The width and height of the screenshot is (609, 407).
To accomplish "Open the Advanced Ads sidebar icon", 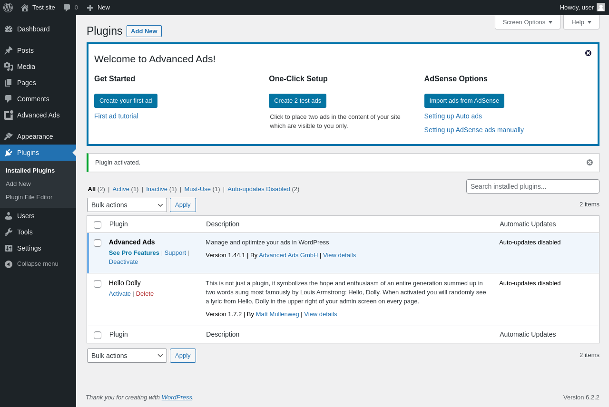I will coord(9,115).
